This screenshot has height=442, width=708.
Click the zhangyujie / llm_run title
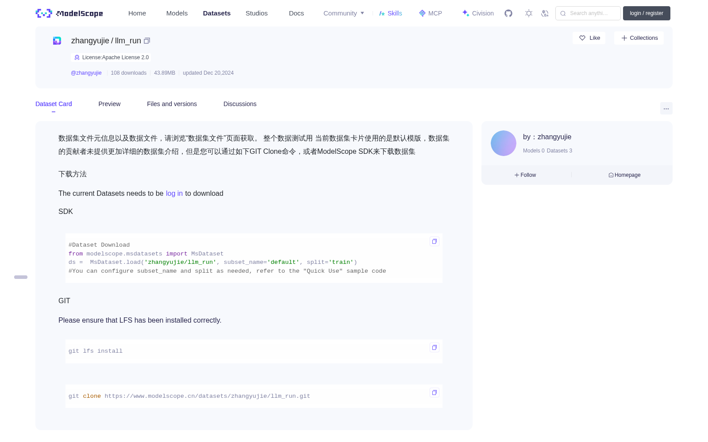[x=106, y=41]
